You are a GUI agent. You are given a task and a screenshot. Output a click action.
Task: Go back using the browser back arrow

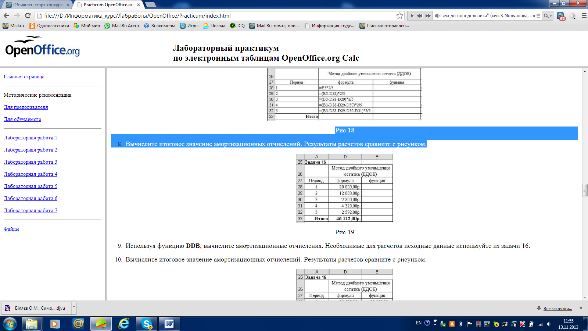(x=6, y=15)
